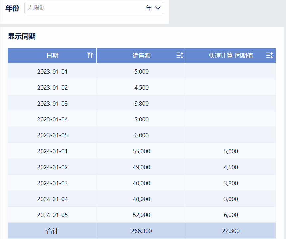
Task: Click sales value 5,000 in 2023-01-01 row
Action: point(142,72)
